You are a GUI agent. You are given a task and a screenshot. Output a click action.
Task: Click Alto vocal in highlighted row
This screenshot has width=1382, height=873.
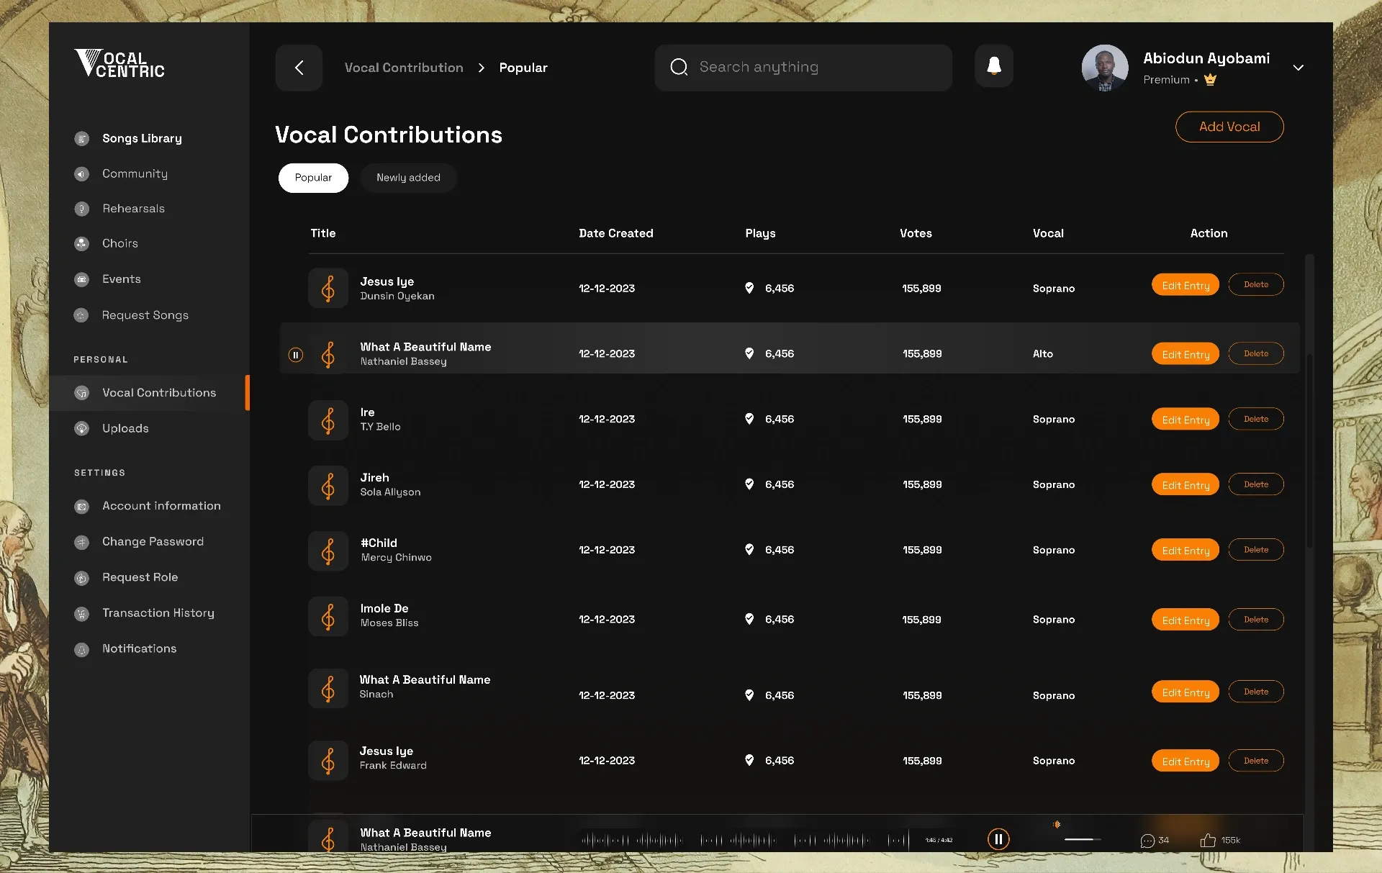pos(1043,354)
